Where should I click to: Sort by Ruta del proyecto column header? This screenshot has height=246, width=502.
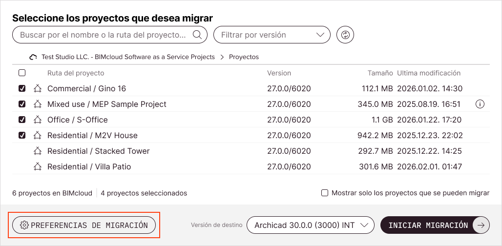[76, 73]
